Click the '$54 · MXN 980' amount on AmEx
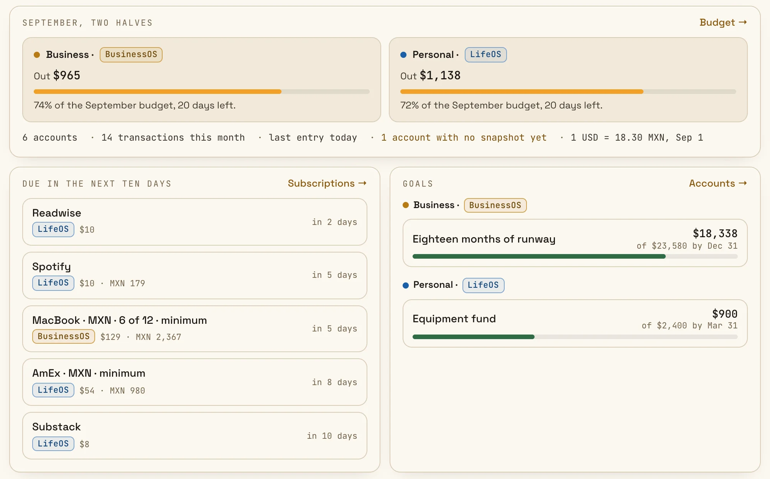This screenshot has height=479, width=770. [112, 391]
